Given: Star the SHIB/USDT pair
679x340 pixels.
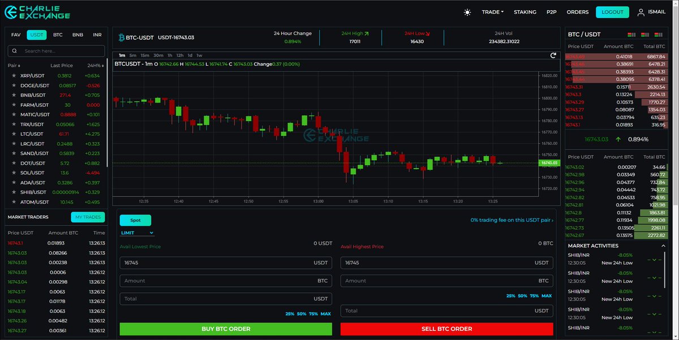Looking at the screenshot, I should tap(14, 192).
